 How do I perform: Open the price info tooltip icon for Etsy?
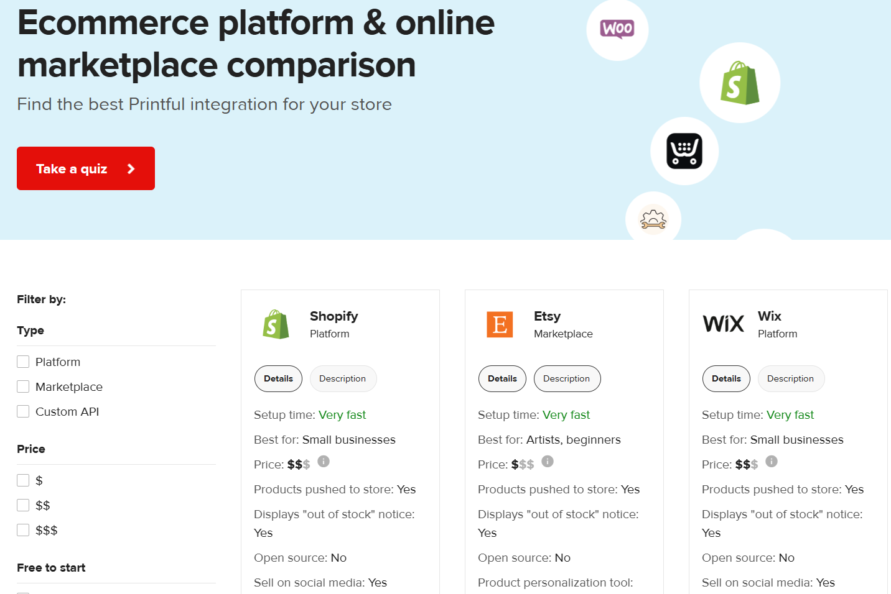click(x=547, y=461)
